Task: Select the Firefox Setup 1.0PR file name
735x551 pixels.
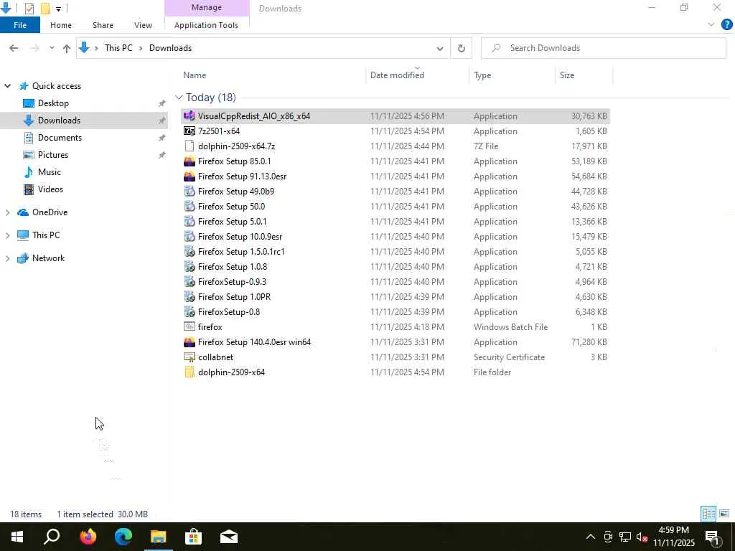Action: click(235, 296)
